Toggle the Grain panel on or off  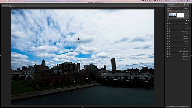coord(168,44)
